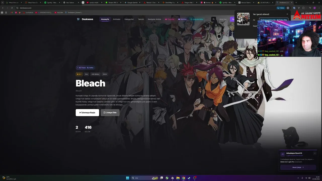This screenshot has width=322, height=181.
Task: Open File Explorer from taskbar
Action: coord(178,178)
